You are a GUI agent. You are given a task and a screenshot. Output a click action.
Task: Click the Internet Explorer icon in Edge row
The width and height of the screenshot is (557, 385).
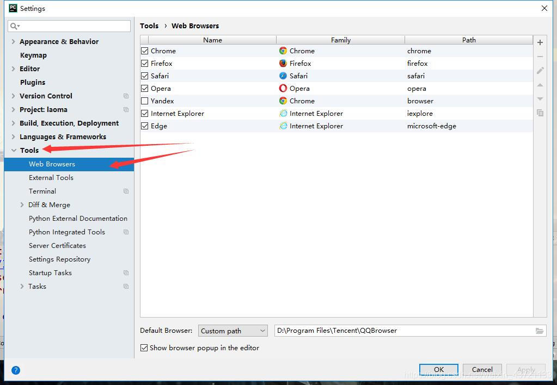point(283,126)
